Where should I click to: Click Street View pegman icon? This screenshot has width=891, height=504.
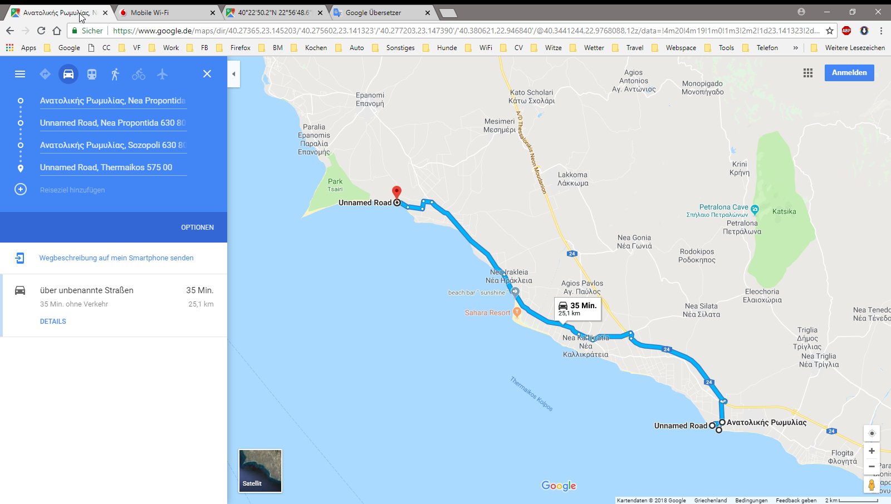point(872,485)
